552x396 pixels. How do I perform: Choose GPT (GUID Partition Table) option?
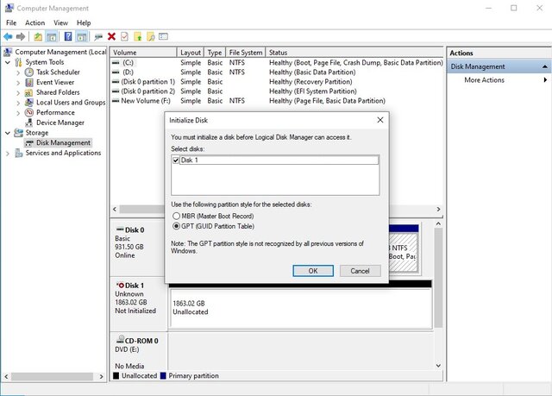tap(178, 225)
